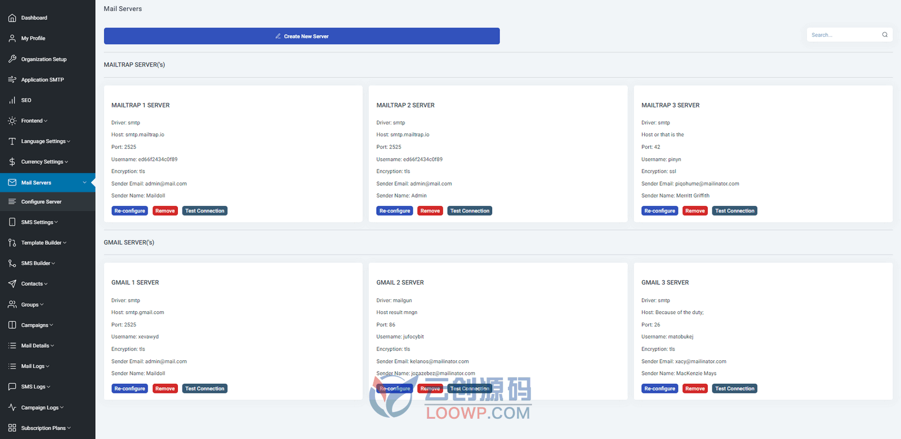
Task: Expand the Contacts chevron
Action: click(x=46, y=284)
